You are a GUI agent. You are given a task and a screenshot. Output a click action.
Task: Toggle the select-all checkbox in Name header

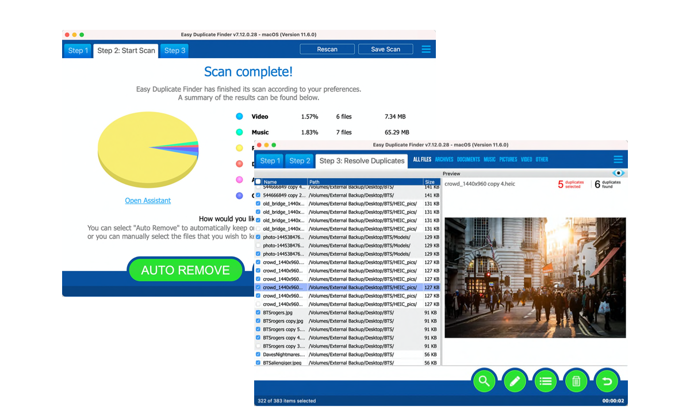click(x=258, y=182)
